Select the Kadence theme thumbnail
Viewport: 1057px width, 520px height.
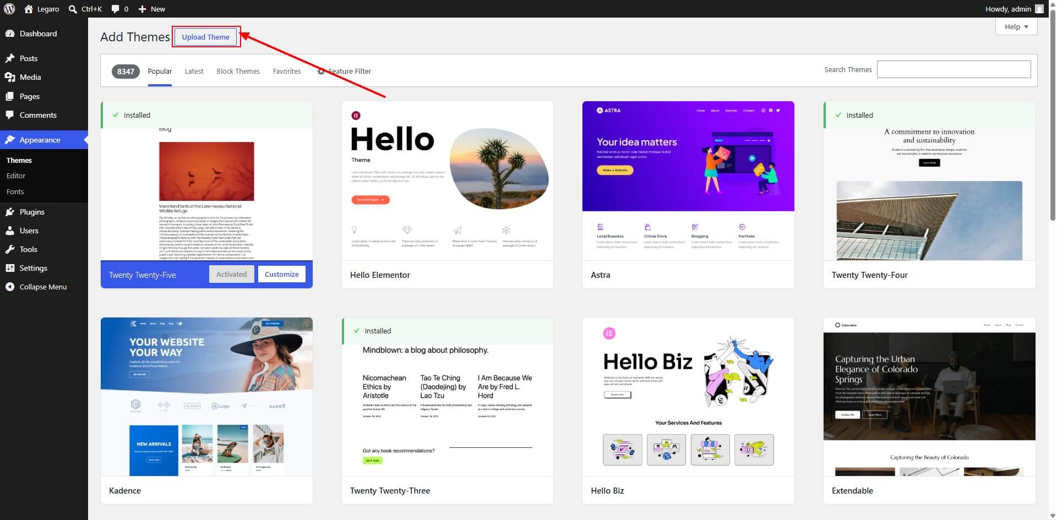click(206, 397)
